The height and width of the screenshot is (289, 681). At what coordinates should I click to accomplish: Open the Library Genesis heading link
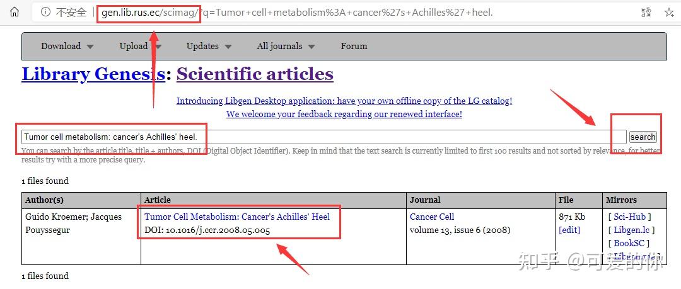(93, 74)
